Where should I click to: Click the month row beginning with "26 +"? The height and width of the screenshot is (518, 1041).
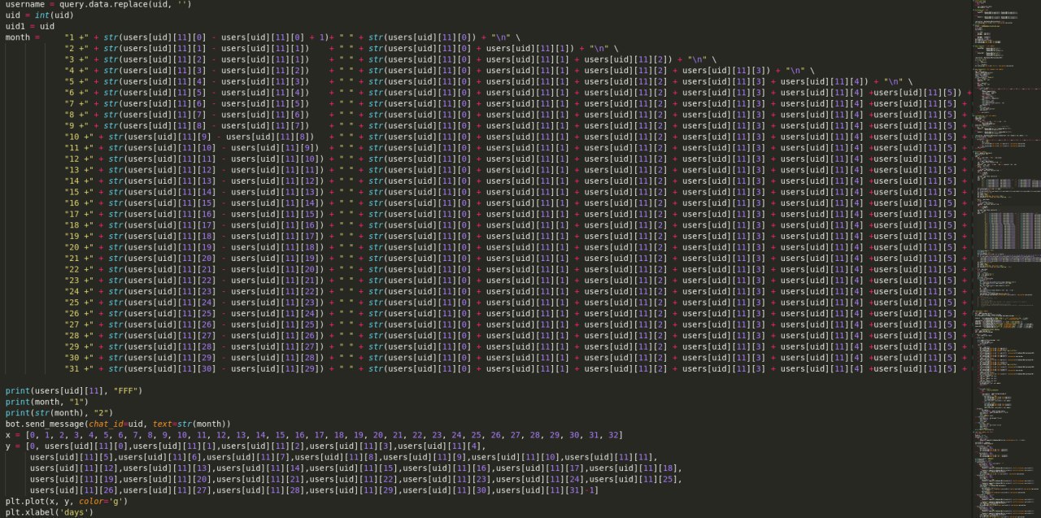coord(516,313)
